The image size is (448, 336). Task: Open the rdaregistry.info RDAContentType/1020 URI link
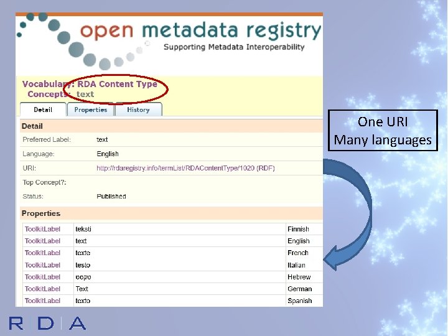tap(185, 168)
